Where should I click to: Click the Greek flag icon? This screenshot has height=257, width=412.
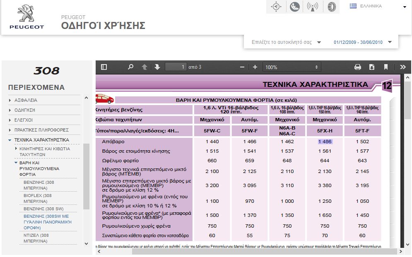(353, 6)
